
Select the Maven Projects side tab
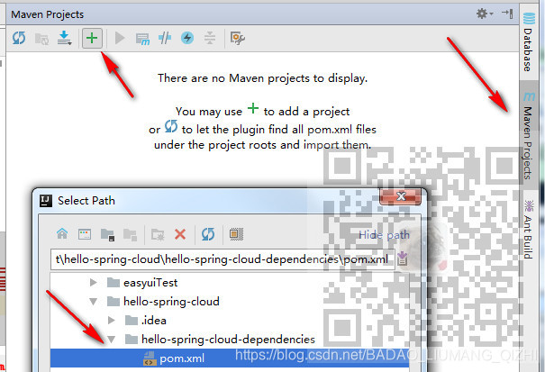point(529,136)
